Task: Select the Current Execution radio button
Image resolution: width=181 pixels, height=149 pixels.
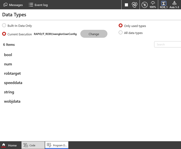Action: (4, 34)
